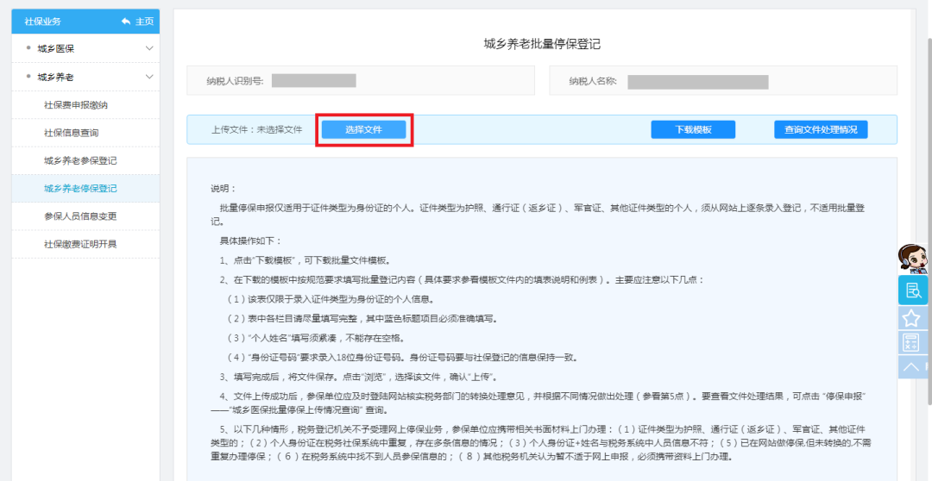This screenshot has width=932, height=481.
Task: Select 城乡医保 menu section
Action: coord(56,48)
